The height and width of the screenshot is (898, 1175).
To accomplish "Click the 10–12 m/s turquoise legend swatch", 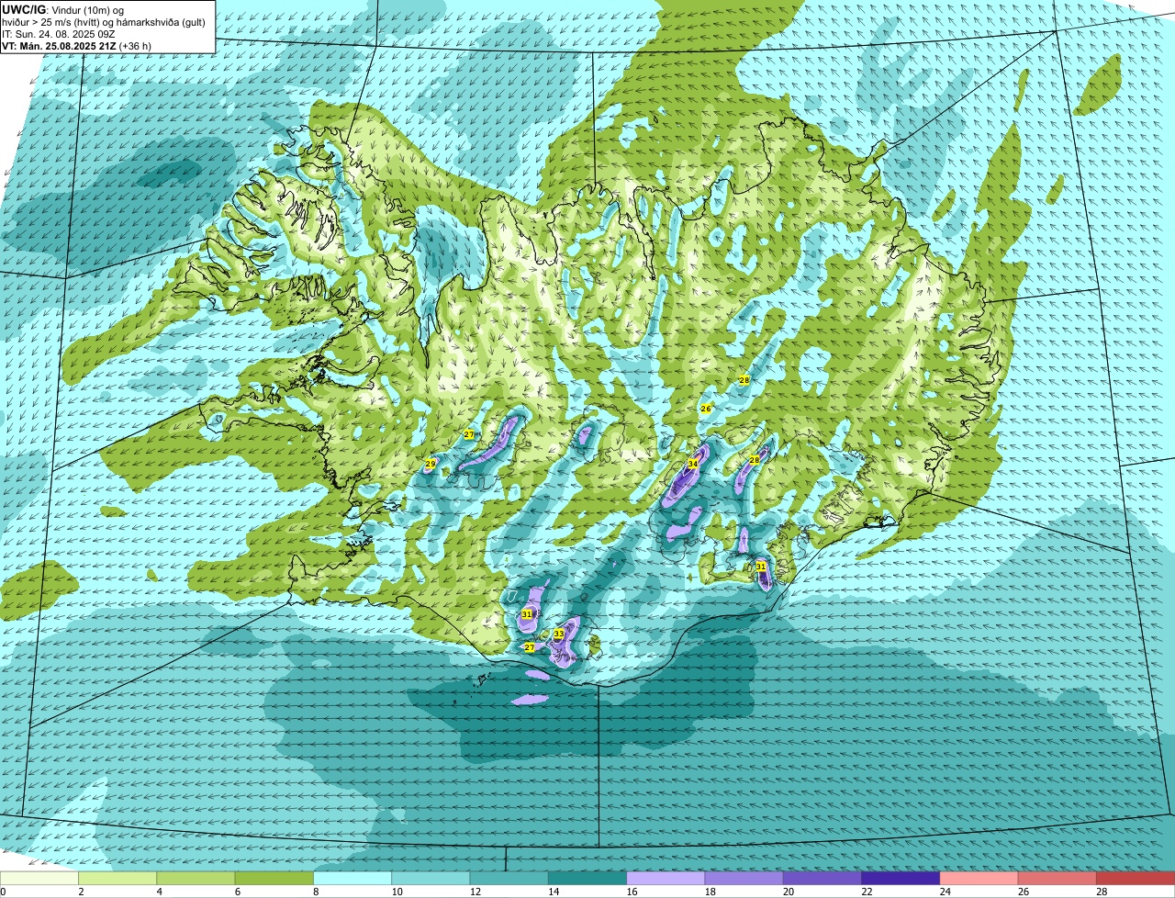I will pyautogui.click(x=431, y=879).
